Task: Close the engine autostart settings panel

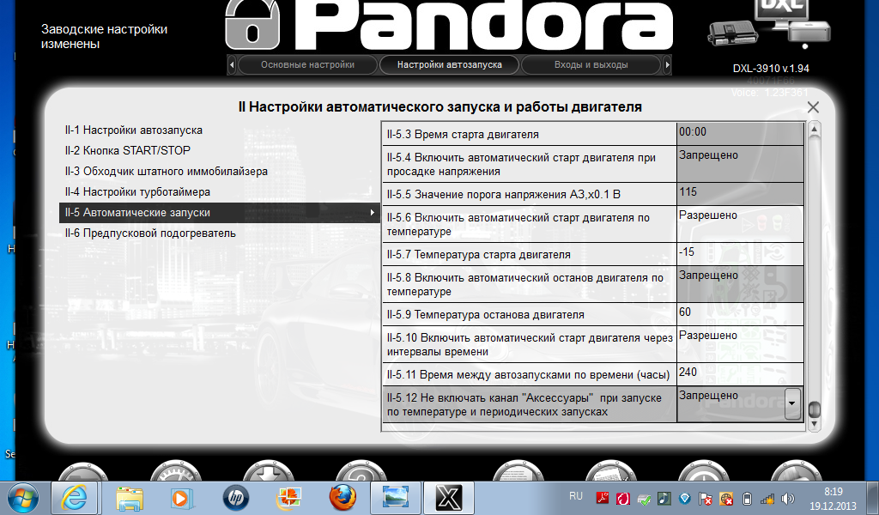Action: tap(813, 107)
